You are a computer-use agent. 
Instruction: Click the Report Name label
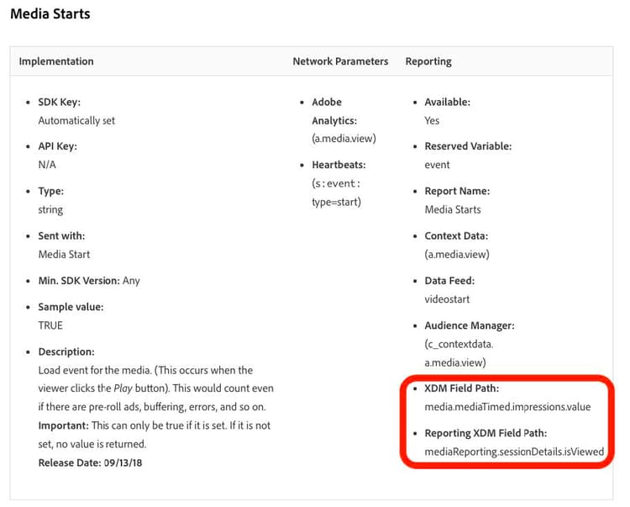pos(457,191)
